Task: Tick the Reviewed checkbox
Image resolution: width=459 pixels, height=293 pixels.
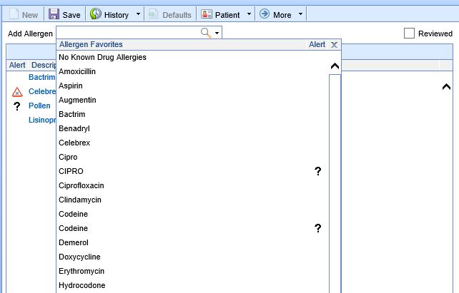Action: (x=409, y=34)
